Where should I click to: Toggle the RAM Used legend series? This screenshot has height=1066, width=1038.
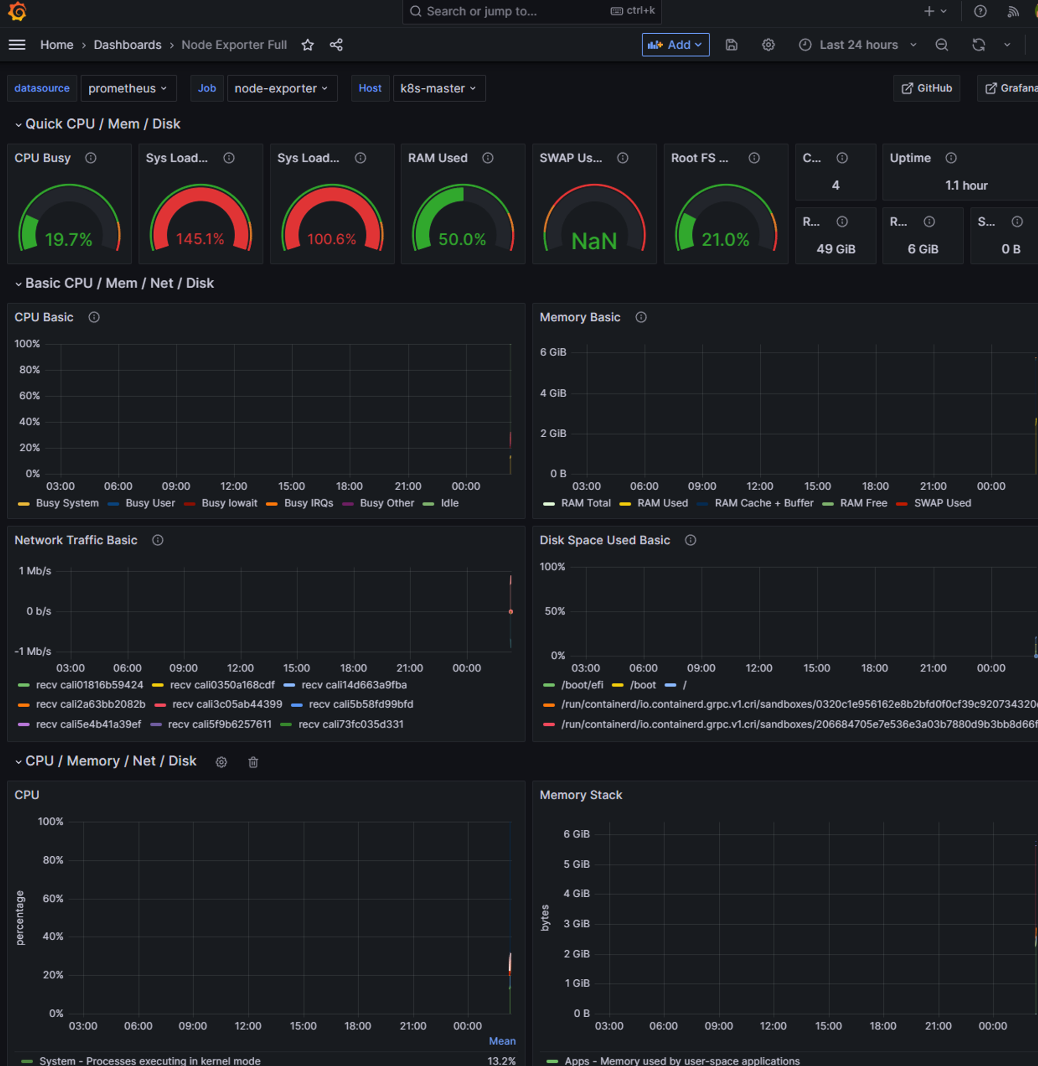tap(662, 503)
